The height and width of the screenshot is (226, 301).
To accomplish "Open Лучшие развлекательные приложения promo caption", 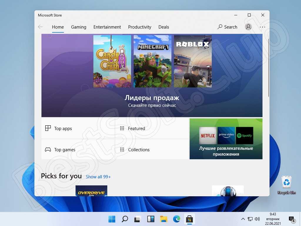I will click(x=226, y=151).
